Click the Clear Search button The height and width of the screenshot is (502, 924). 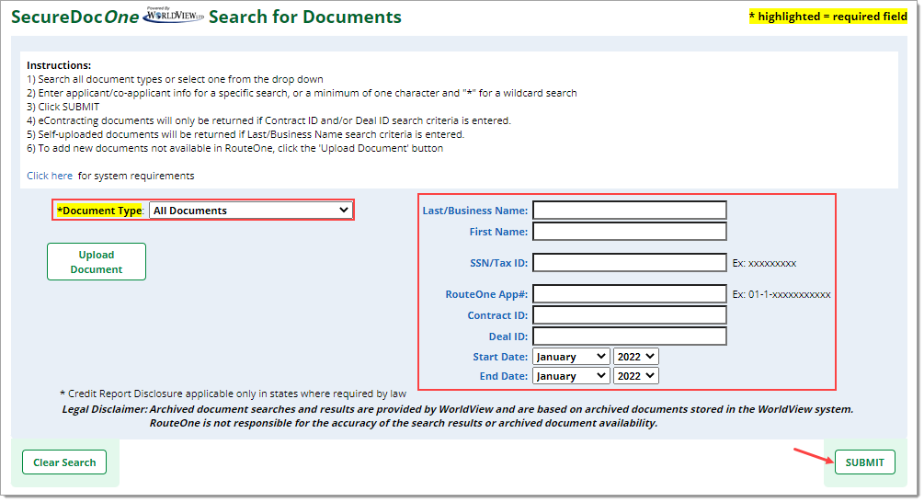64,463
